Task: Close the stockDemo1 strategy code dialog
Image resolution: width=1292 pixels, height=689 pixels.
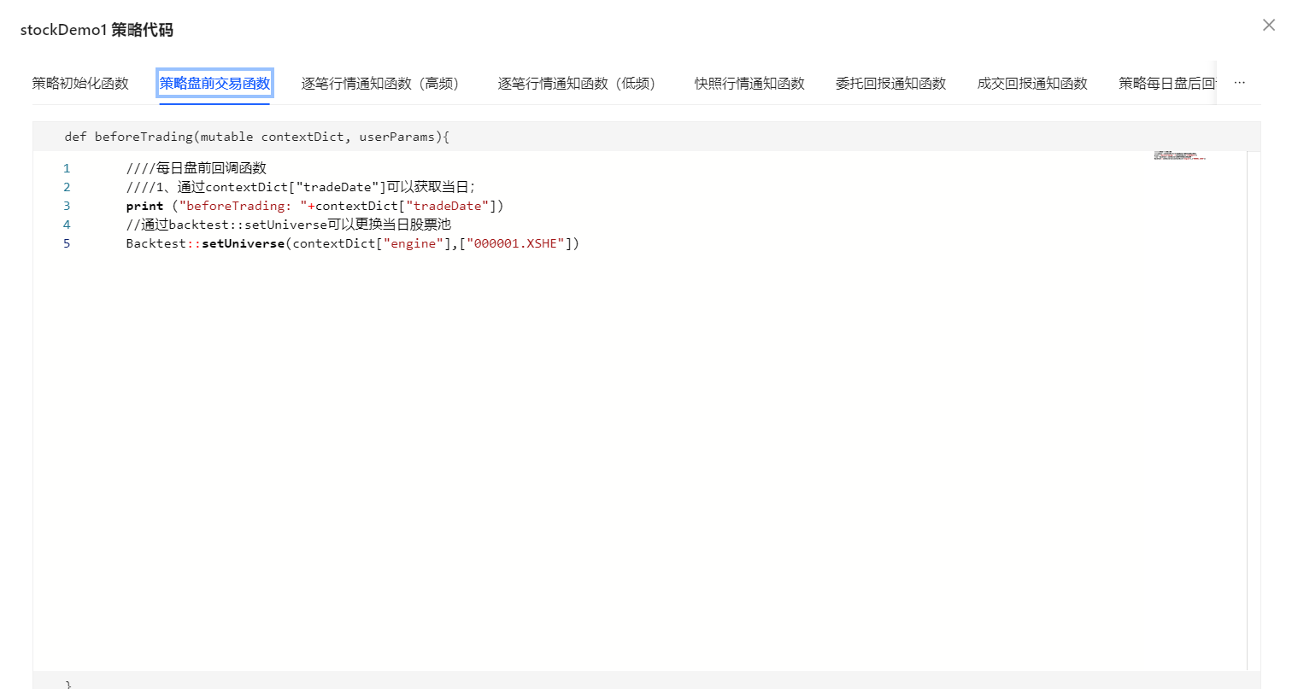Action: 1269,25
